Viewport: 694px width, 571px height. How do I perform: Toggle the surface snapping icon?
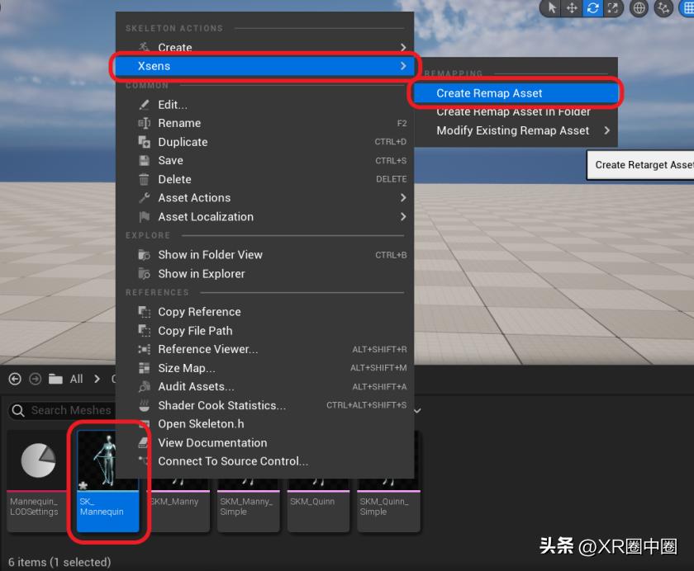pyautogui.click(x=663, y=8)
